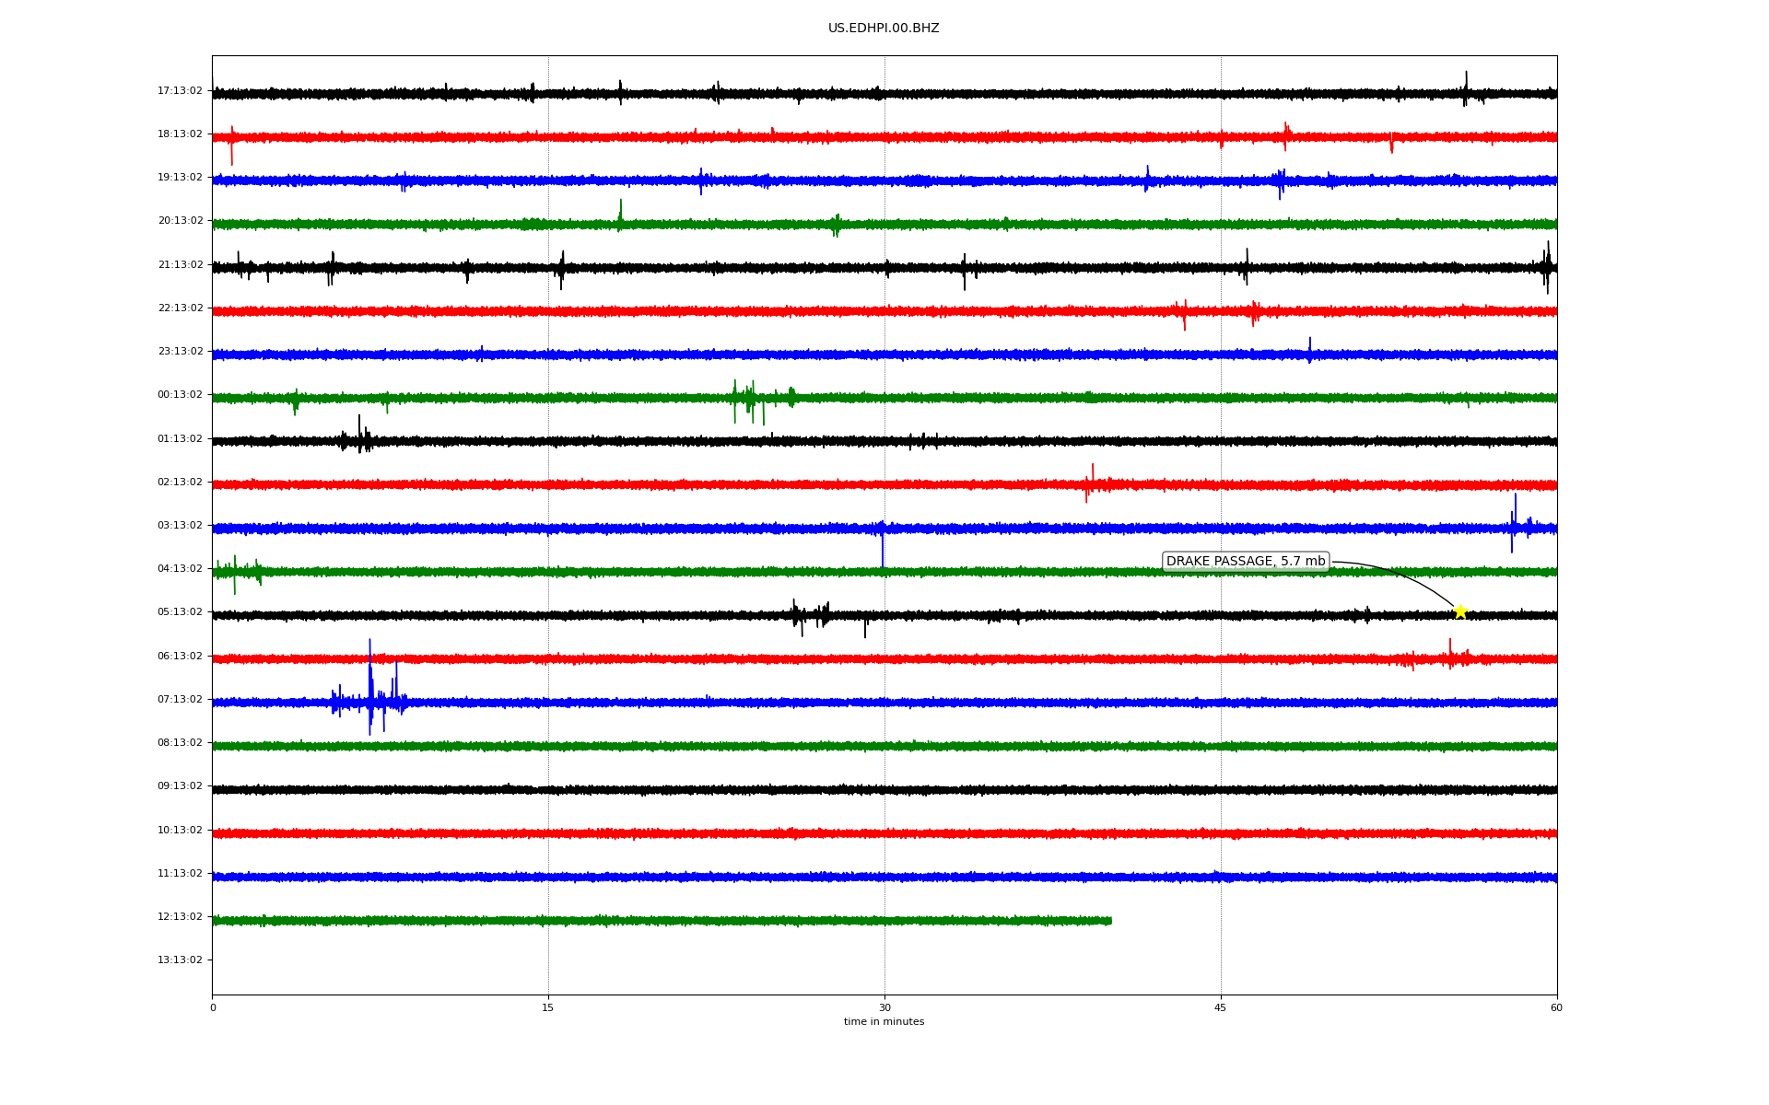Click the plot title US.EDHPI.00.BHZ

pyautogui.click(x=884, y=29)
